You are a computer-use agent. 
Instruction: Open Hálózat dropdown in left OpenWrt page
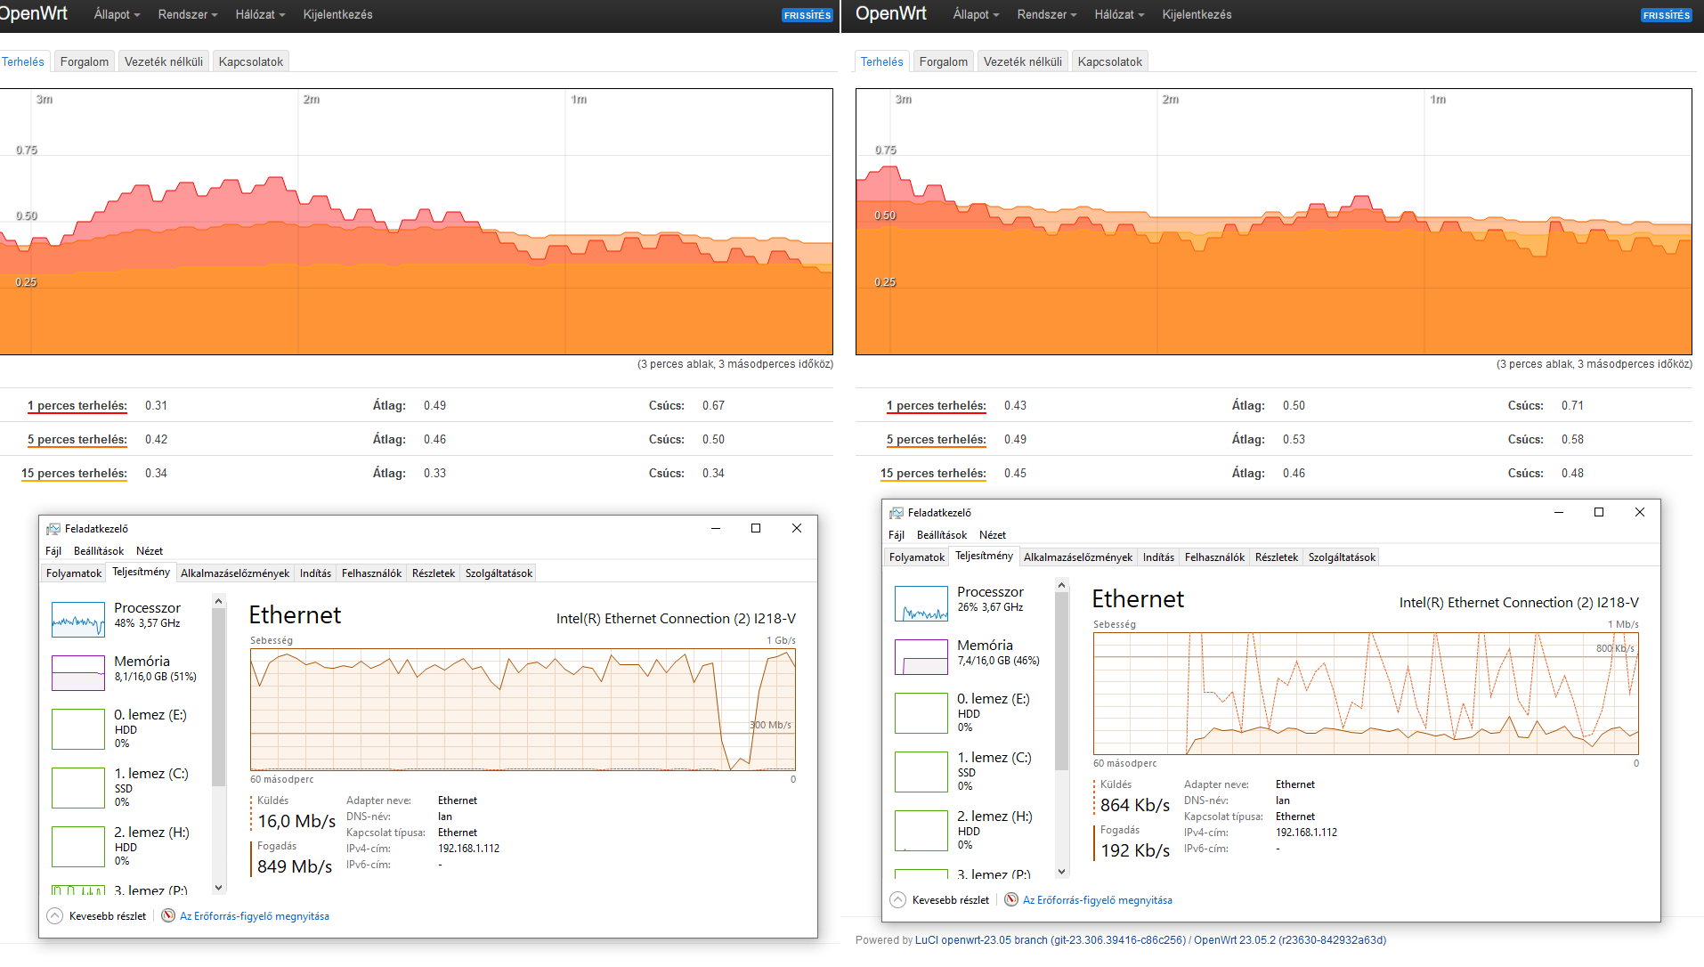tap(260, 14)
